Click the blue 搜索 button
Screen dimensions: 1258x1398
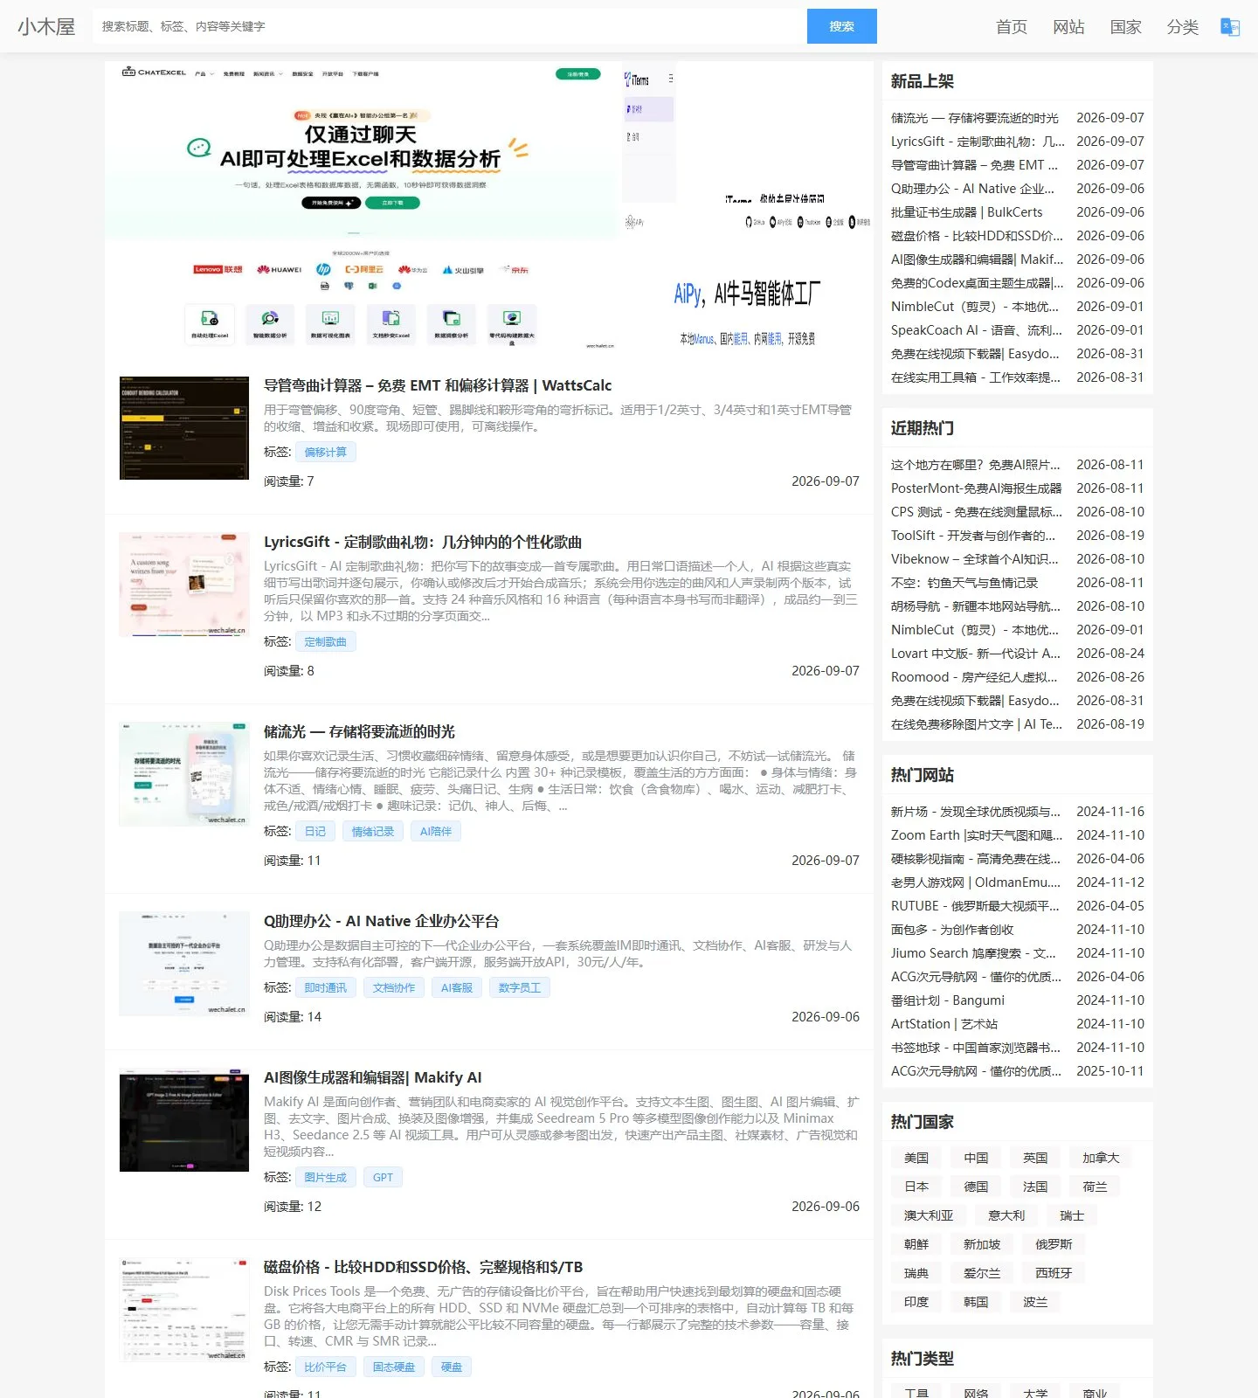click(842, 26)
